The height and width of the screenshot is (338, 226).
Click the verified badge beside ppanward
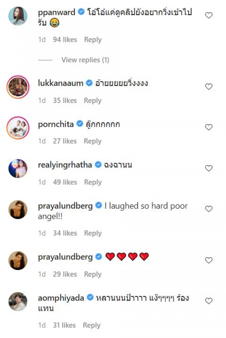[81, 12]
